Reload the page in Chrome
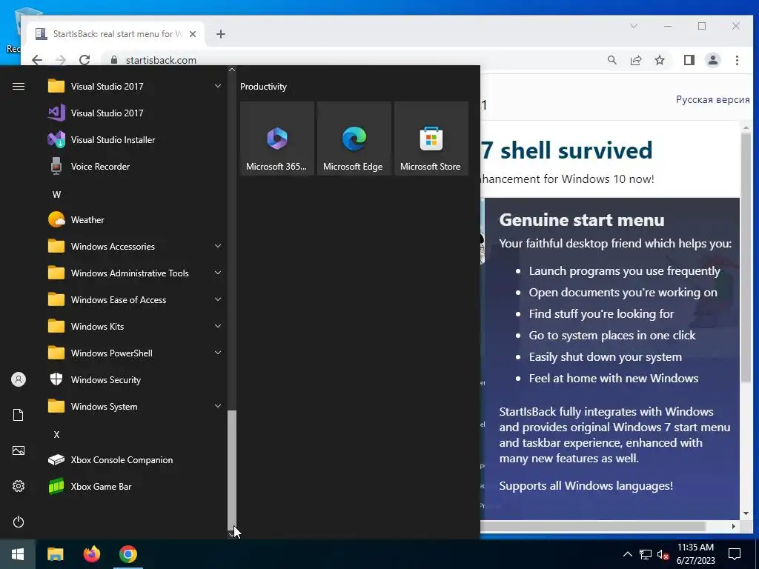 84,60
